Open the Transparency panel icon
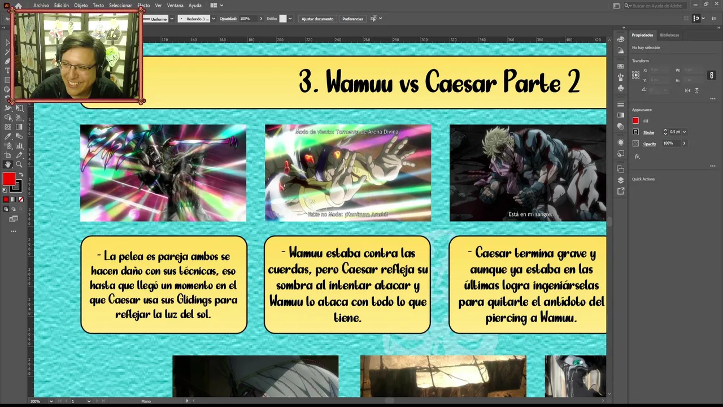The width and height of the screenshot is (723, 407). [x=621, y=126]
